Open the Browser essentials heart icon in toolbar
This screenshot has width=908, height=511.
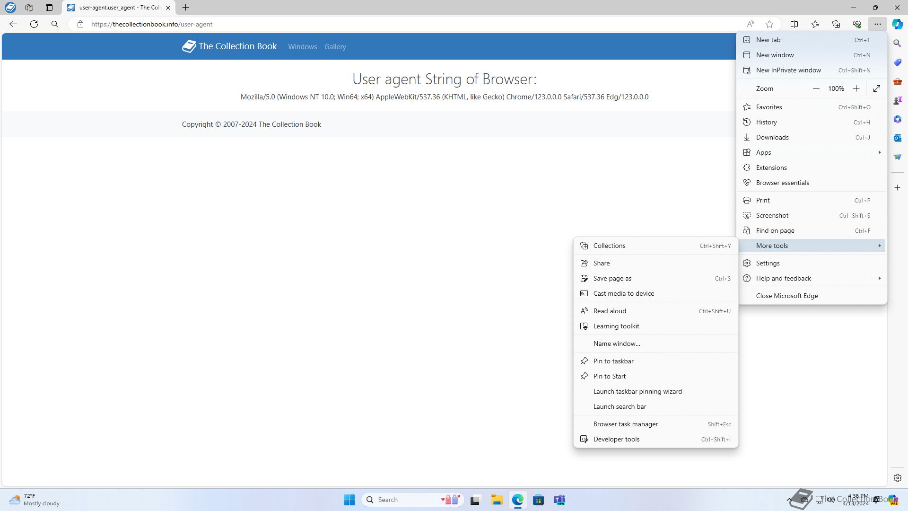point(857,24)
